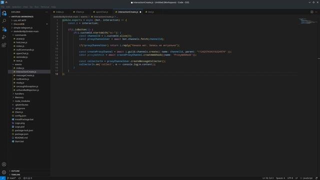Open the Source Control view
This screenshot has height=180, width=320.
click(x=4, y=29)
